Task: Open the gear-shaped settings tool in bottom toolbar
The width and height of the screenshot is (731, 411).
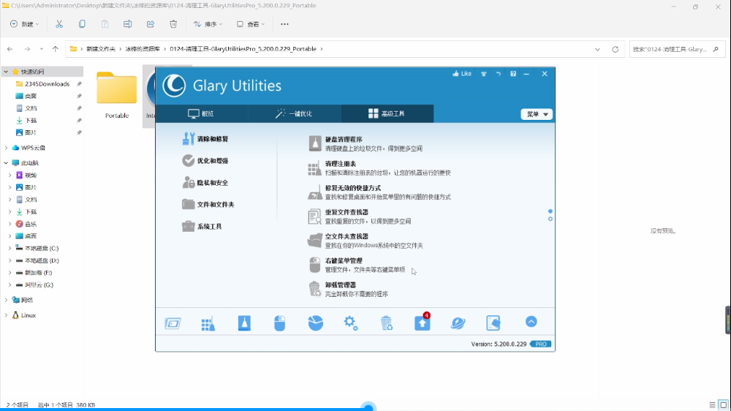Action: (x=351, y=323)
